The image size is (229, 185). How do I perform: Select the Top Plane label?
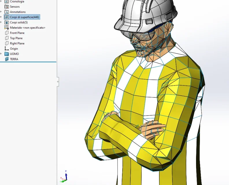[16, 38]
